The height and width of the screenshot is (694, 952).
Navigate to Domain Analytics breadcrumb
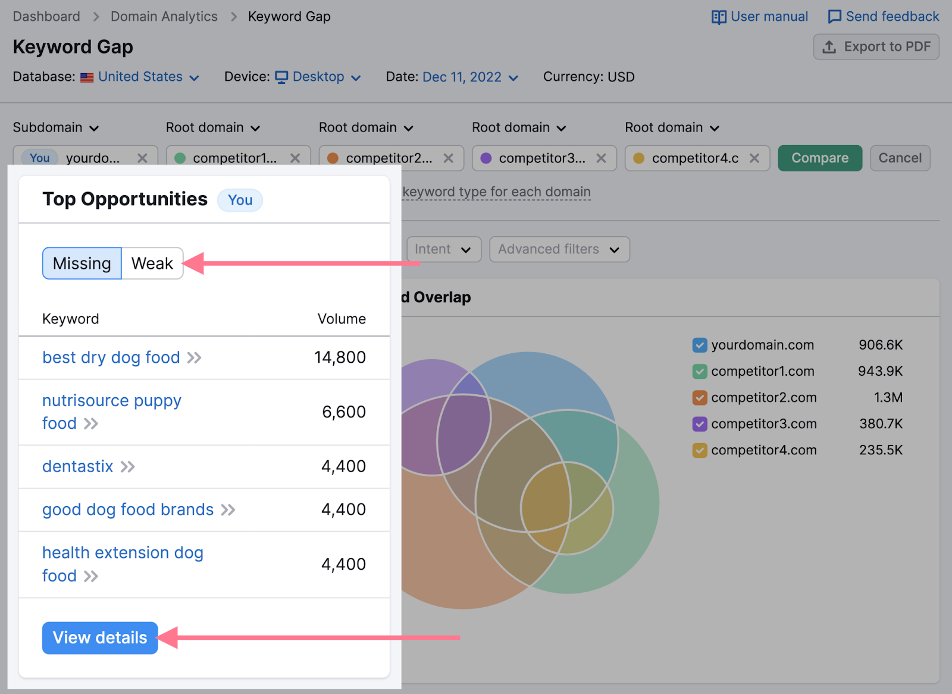pos(164,16)
